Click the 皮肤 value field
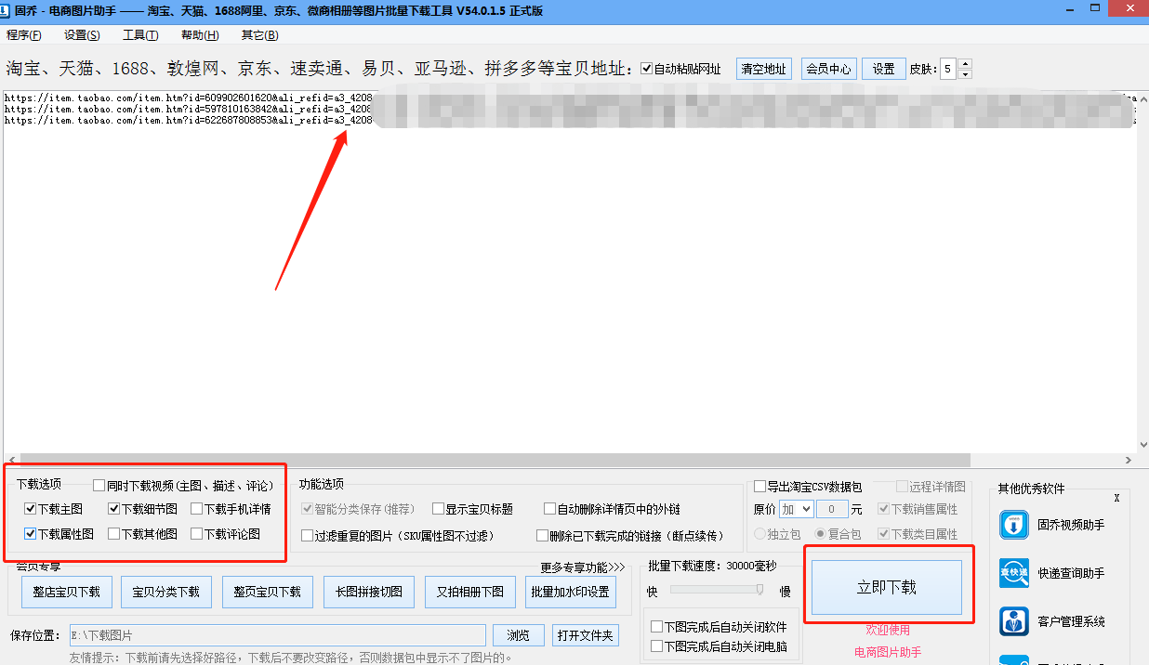1149x665 pixels. (947, 69)
